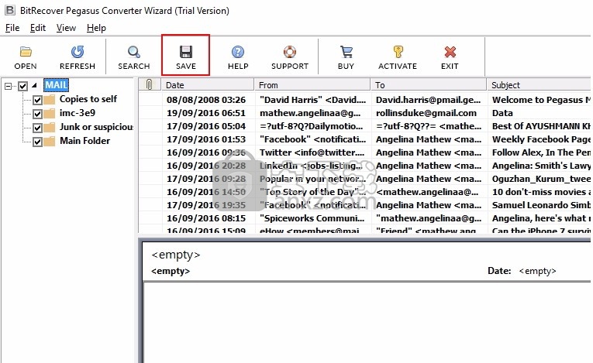Click the ACTIVATE key icon
The width and height of the screenshot is (593, 363).
pyautogui.click(x=398, y=52)
